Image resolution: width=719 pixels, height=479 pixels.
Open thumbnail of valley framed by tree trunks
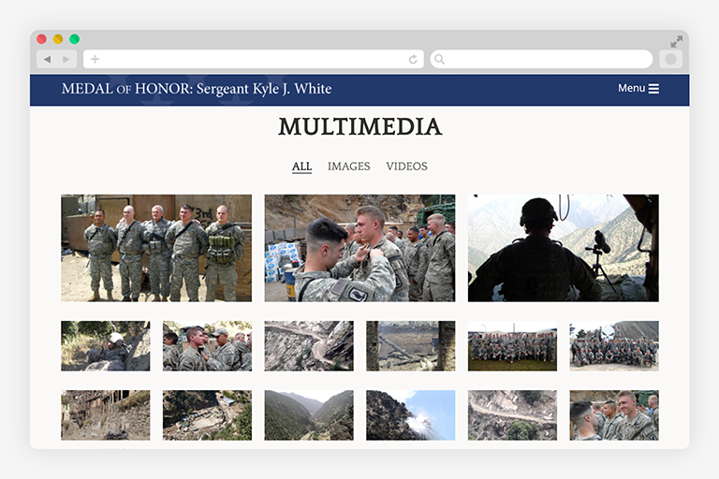[411, 345]
